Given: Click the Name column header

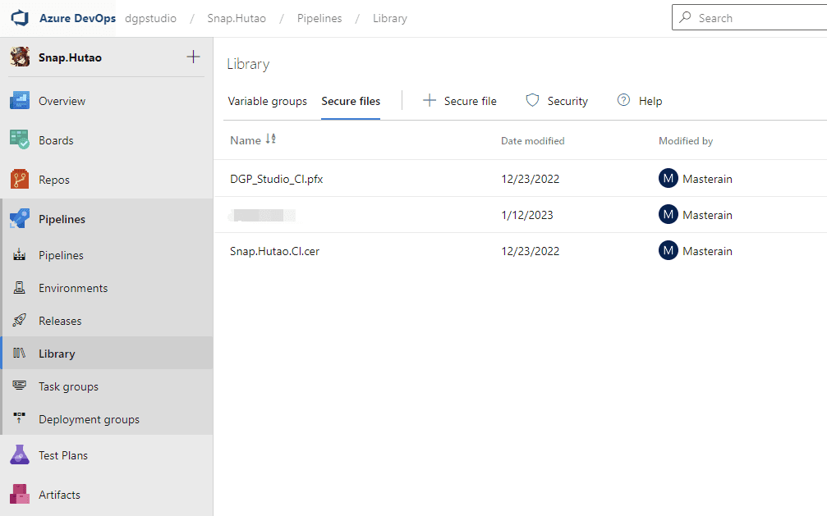Looking at the screenshot, I should [246, 140].
